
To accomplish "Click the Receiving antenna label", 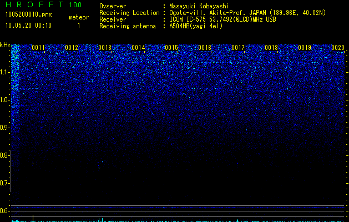I will 128,26.
